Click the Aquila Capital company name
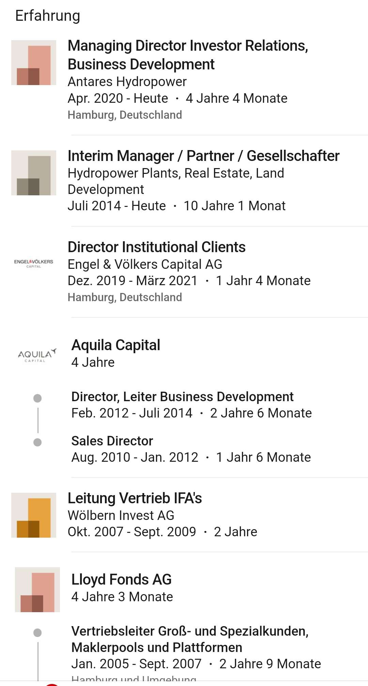Screen dimensions: 368x686 click(x=116, y=345)
